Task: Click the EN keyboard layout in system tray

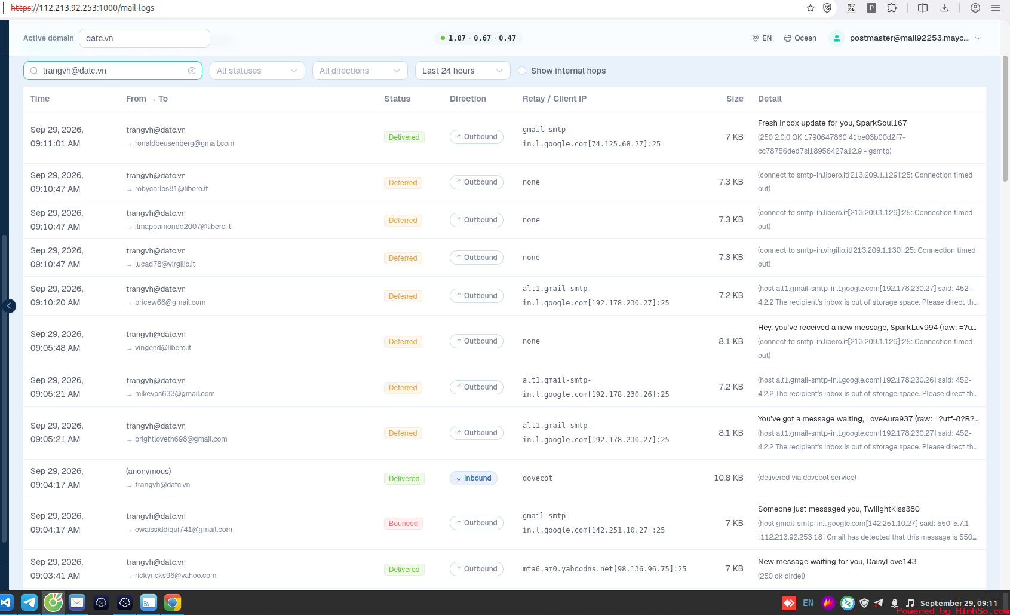Action: click(x=808, y=602)
